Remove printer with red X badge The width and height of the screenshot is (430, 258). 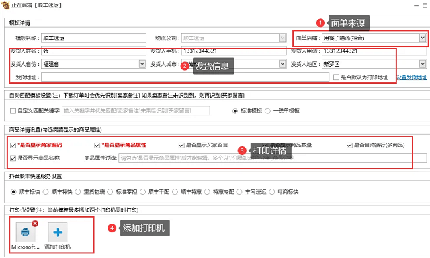coord(35,224)
